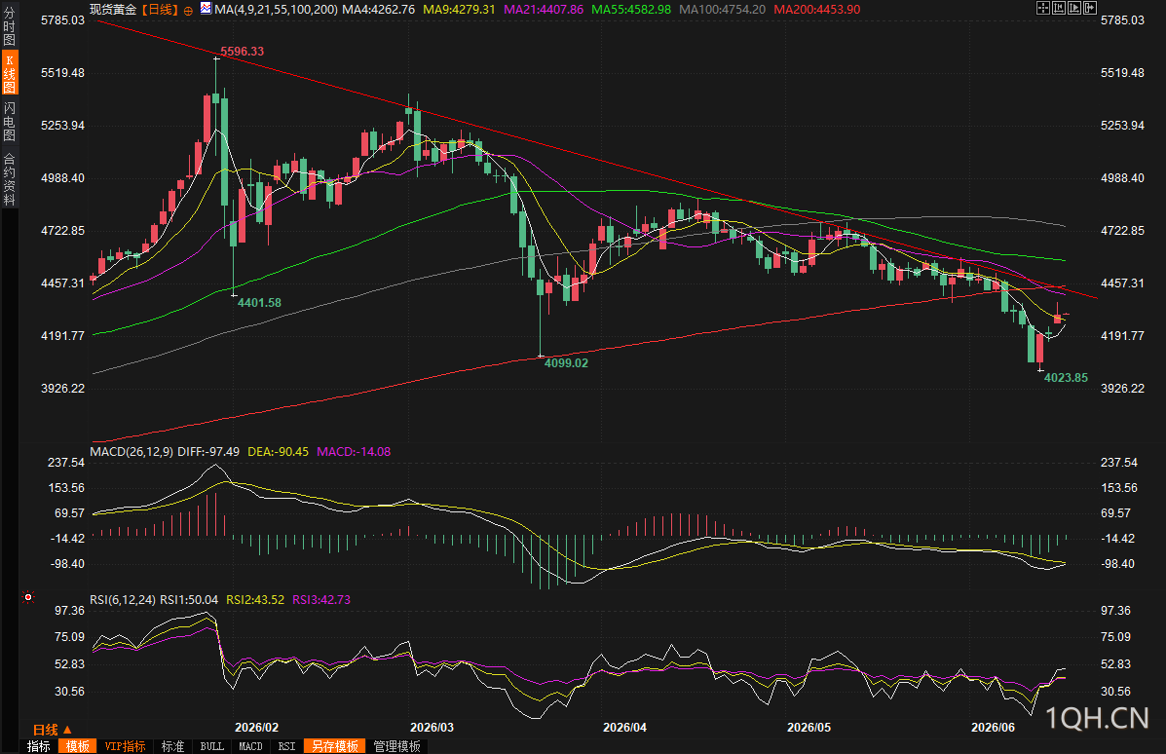1166x754 pixels.
Task: Click the crosshair cursor icon at top right
Action: tap(1043, 8)
